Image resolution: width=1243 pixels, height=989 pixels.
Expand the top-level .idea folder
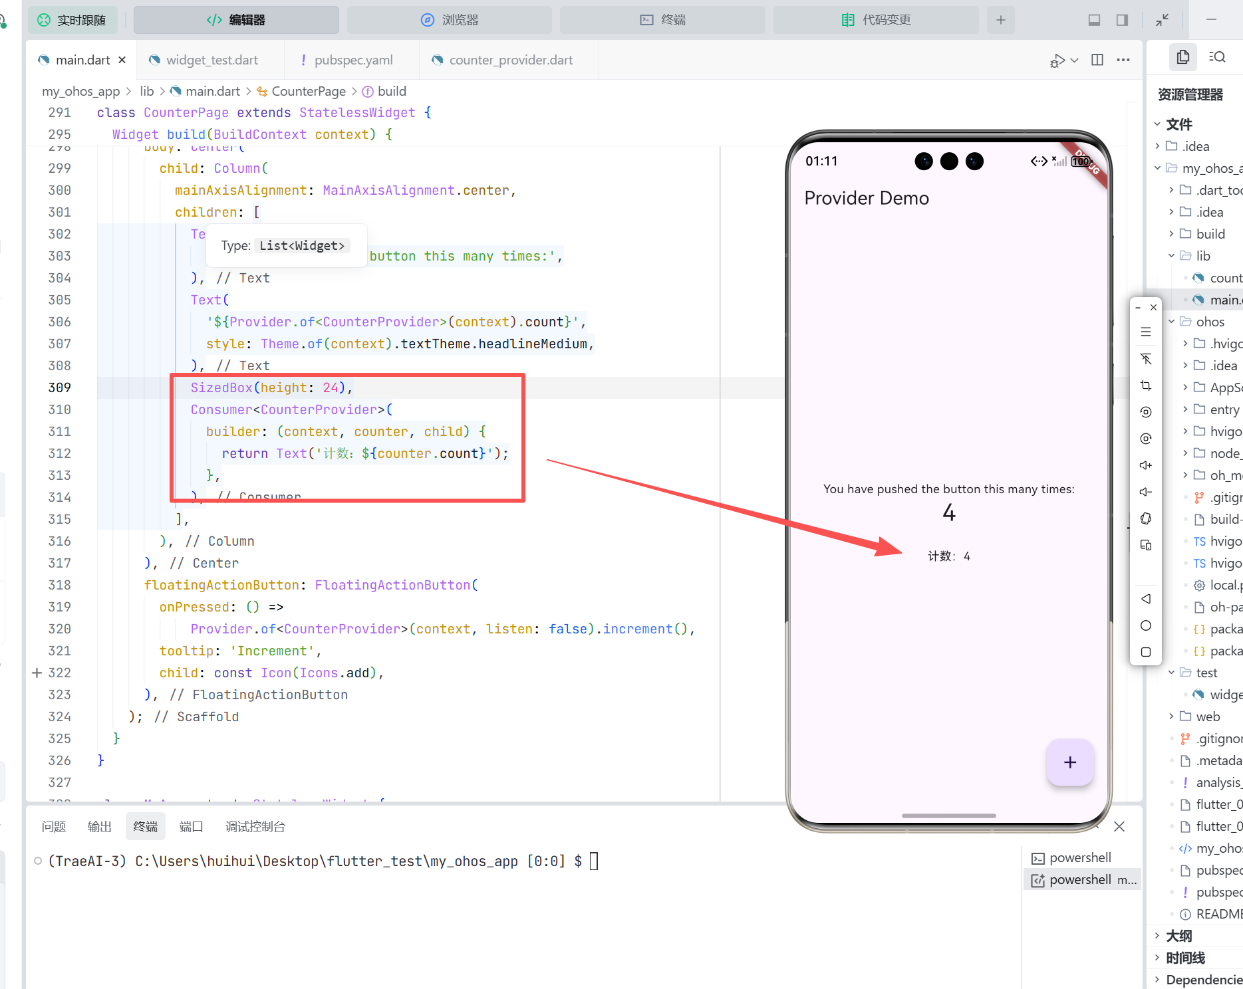1157,146
